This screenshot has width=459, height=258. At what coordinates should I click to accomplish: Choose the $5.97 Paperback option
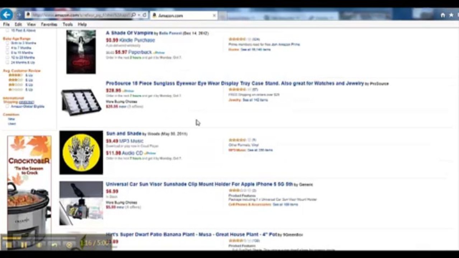[134, 52]
